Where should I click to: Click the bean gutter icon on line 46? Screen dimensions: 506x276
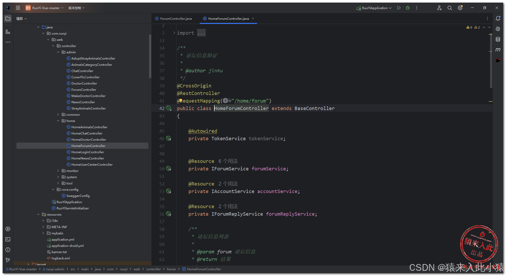pyautogui.click(x=169, y=138)
